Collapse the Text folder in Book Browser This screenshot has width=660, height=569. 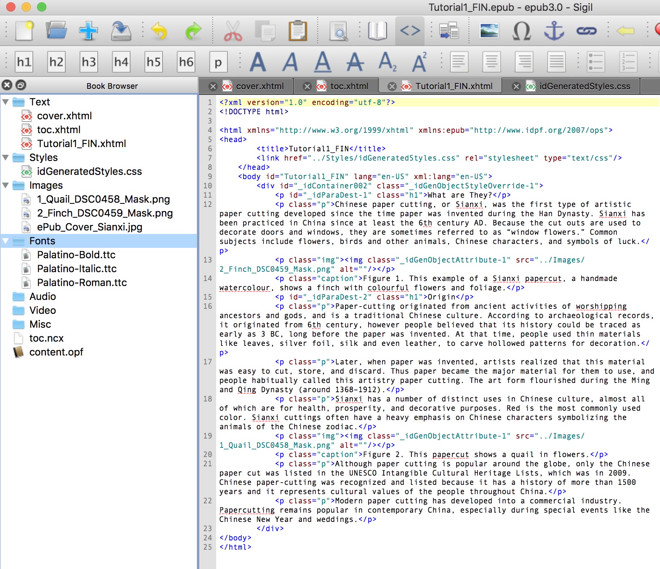point(6,102)
